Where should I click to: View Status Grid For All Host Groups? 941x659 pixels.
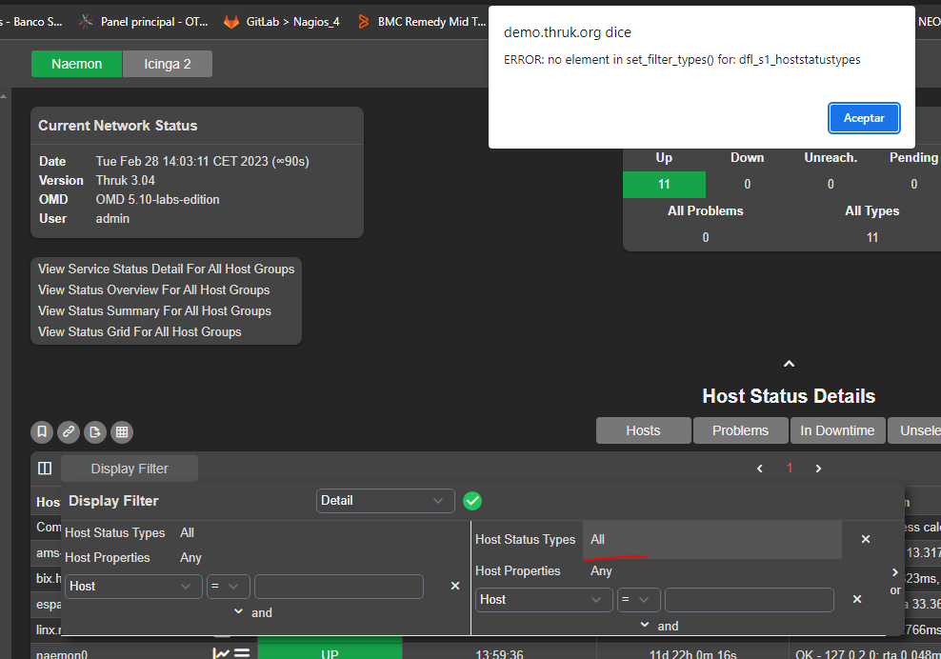[139, 332]
